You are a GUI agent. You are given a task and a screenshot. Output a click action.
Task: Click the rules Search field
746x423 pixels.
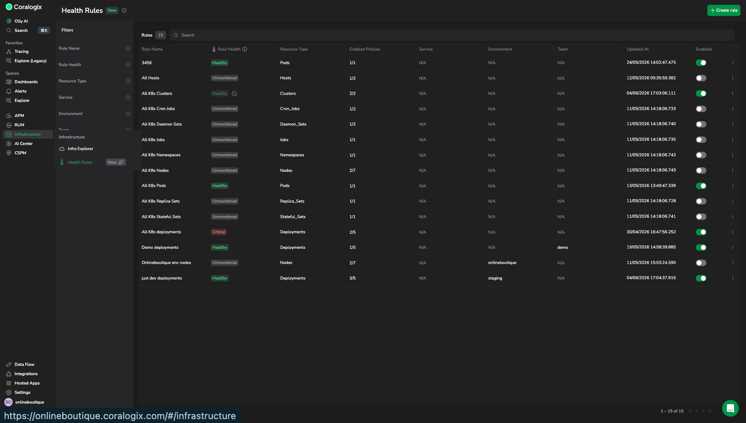[452, 35]
